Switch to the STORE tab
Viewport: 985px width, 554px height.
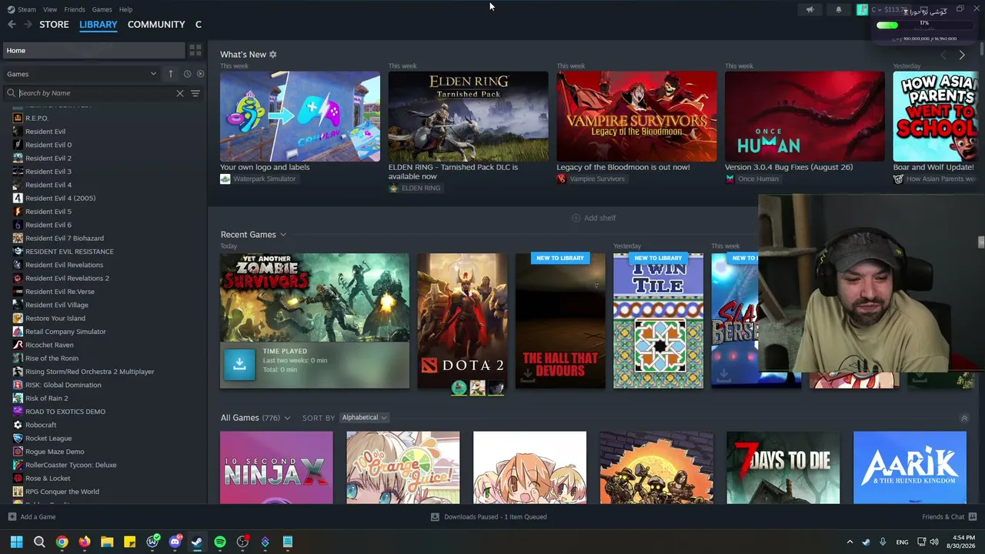(54, 25)
